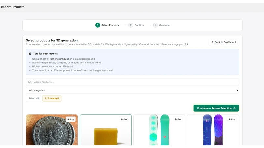Click the description text under the heading
Image resolution: width=264 pixels, height=148 pixels.
[x=108, y=44]
